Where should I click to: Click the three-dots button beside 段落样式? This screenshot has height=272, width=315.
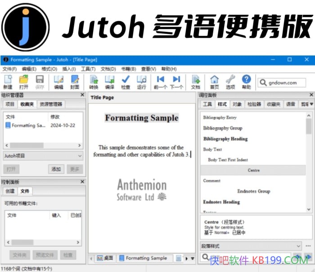pyautogui.click(x=308, y=246)
